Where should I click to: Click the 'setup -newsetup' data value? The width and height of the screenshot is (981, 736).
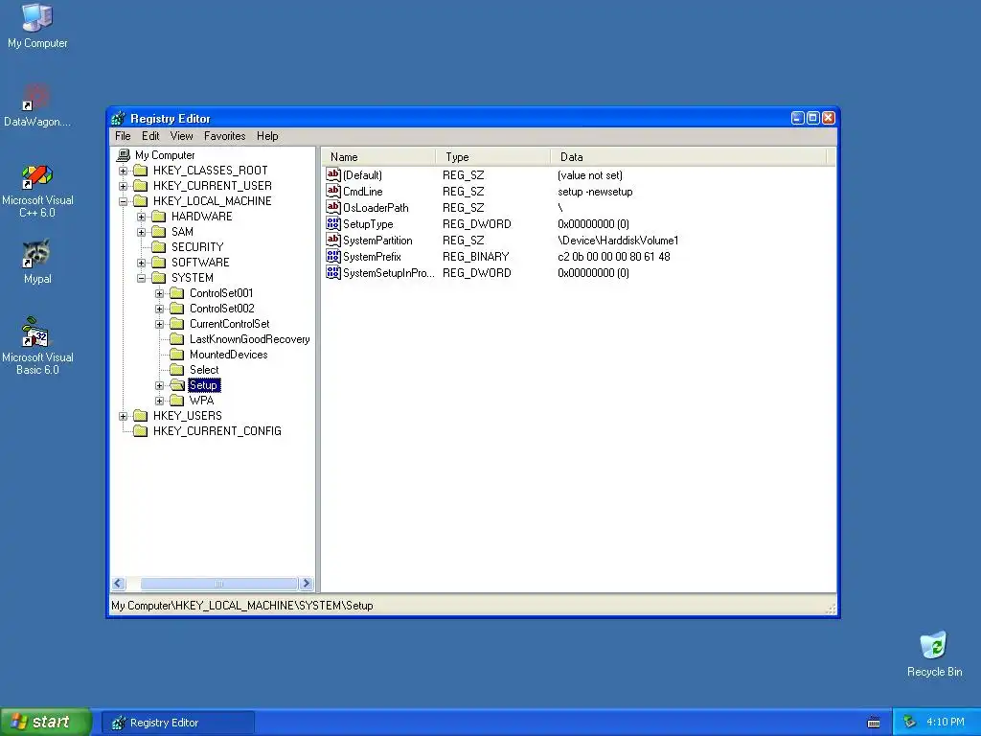point(595,192)
